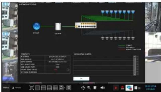Select the white router device icon

click(x=58, y=26)
